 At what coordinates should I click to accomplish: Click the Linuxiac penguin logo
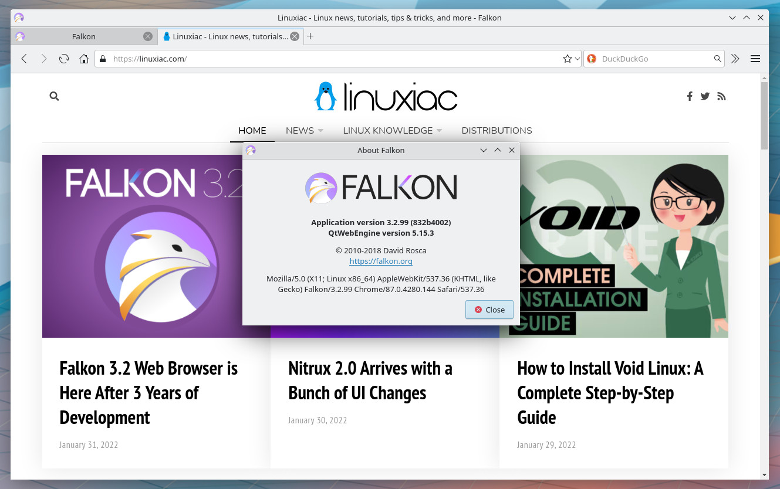point(386,97)
